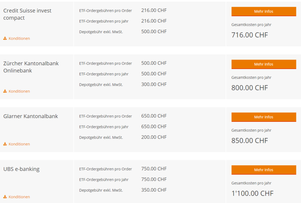Click the 850.00 CHF total yearly cost
Screen dimensions: 301x203
250,141
